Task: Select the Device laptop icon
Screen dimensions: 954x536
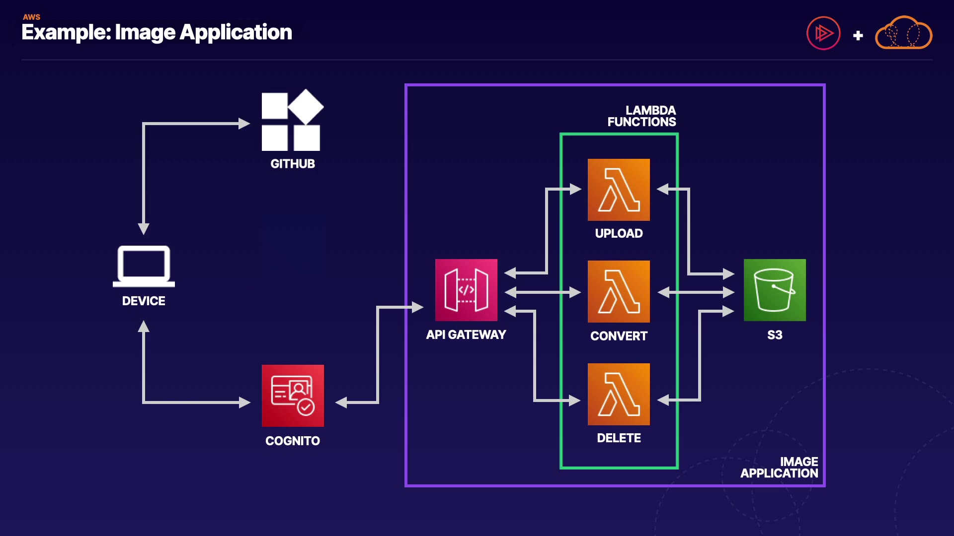Action: (x=144, y=266)
